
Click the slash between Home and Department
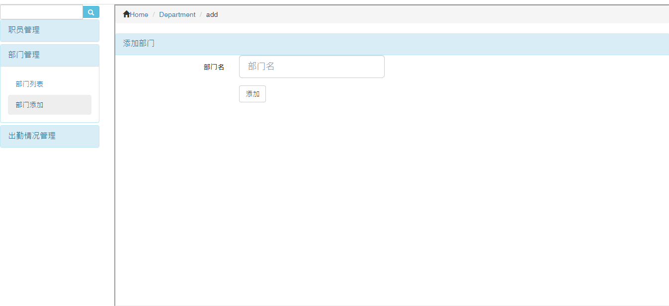tap(154, 15)
